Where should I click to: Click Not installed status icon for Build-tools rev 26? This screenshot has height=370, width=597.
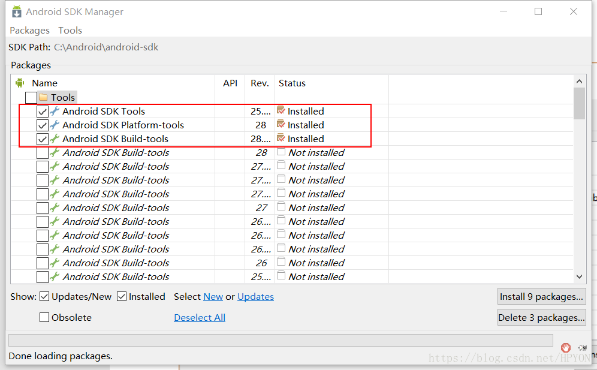[281, 262]
